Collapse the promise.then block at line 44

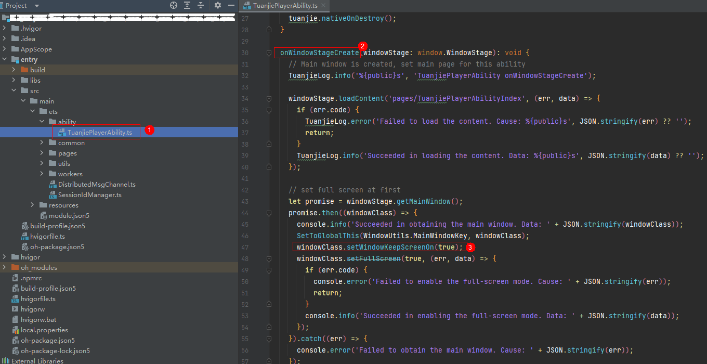(269, 213)
